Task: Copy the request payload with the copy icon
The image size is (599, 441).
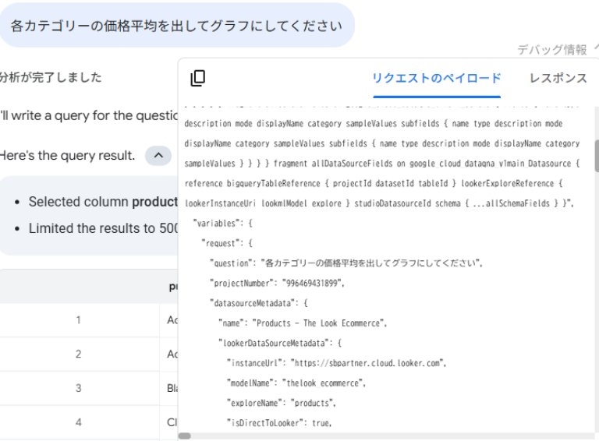Action: 198,78
